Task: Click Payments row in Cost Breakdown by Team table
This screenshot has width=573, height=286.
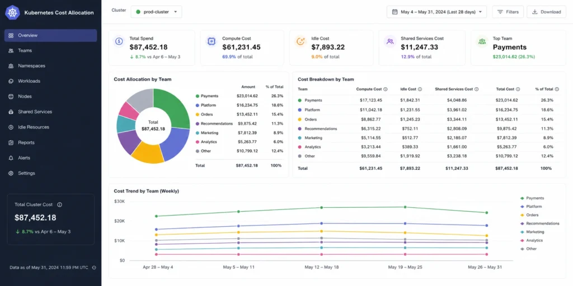Action: pos(429,100)
